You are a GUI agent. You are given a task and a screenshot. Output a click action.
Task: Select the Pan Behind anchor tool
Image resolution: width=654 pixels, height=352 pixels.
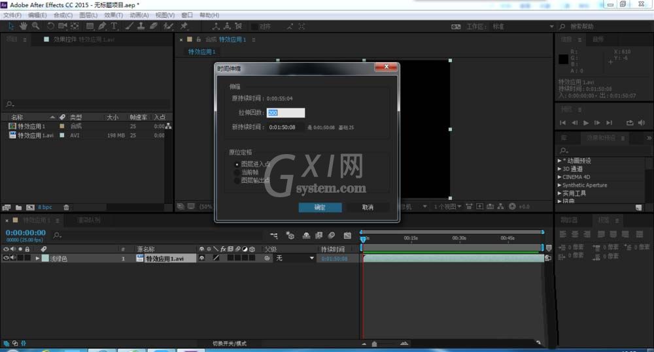click(75, 26)
